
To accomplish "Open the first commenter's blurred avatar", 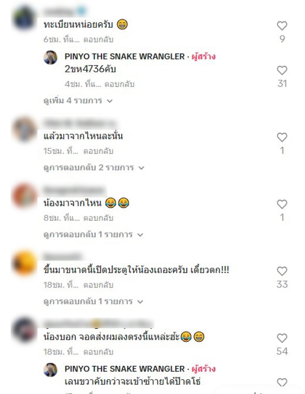I will 24,18.
